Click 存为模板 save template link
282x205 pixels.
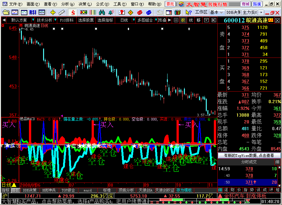pyautogui.click(x=184, y=190)
